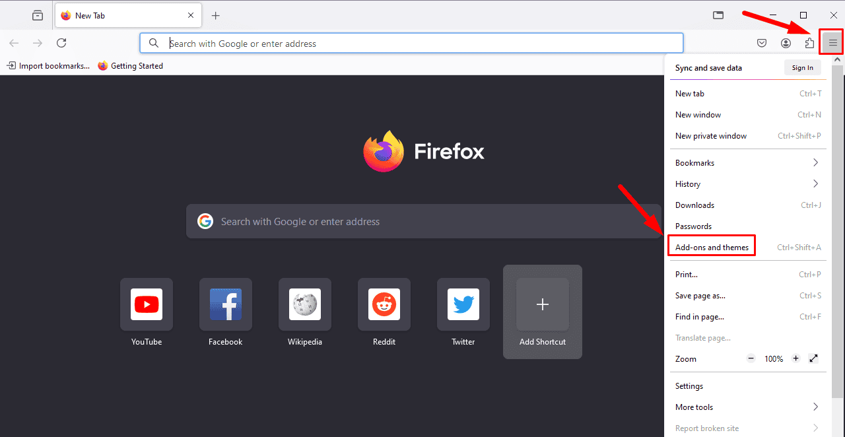The image size is (845, 437).
Task: Select Add-ons and themes menu item
Action: point(712,248)
